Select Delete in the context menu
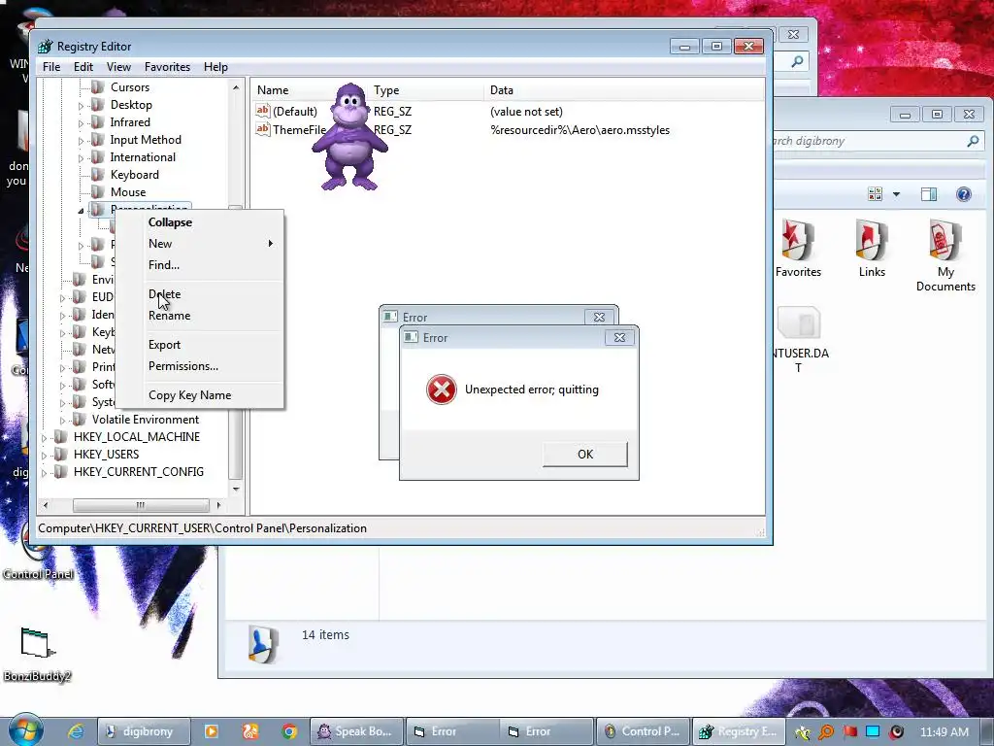Screen dimensions: 994x746 coord(200,294)
